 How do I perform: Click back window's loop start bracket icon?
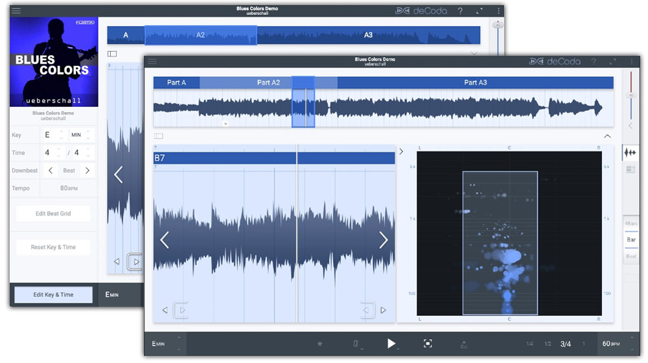coord(135,262)
